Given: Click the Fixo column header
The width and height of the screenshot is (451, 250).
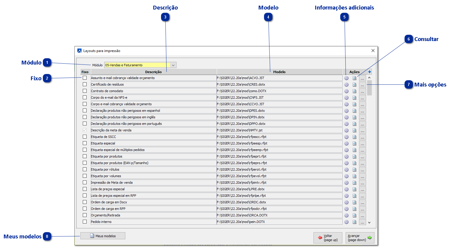Looking at the screenshot, I should tap(85, 72).
